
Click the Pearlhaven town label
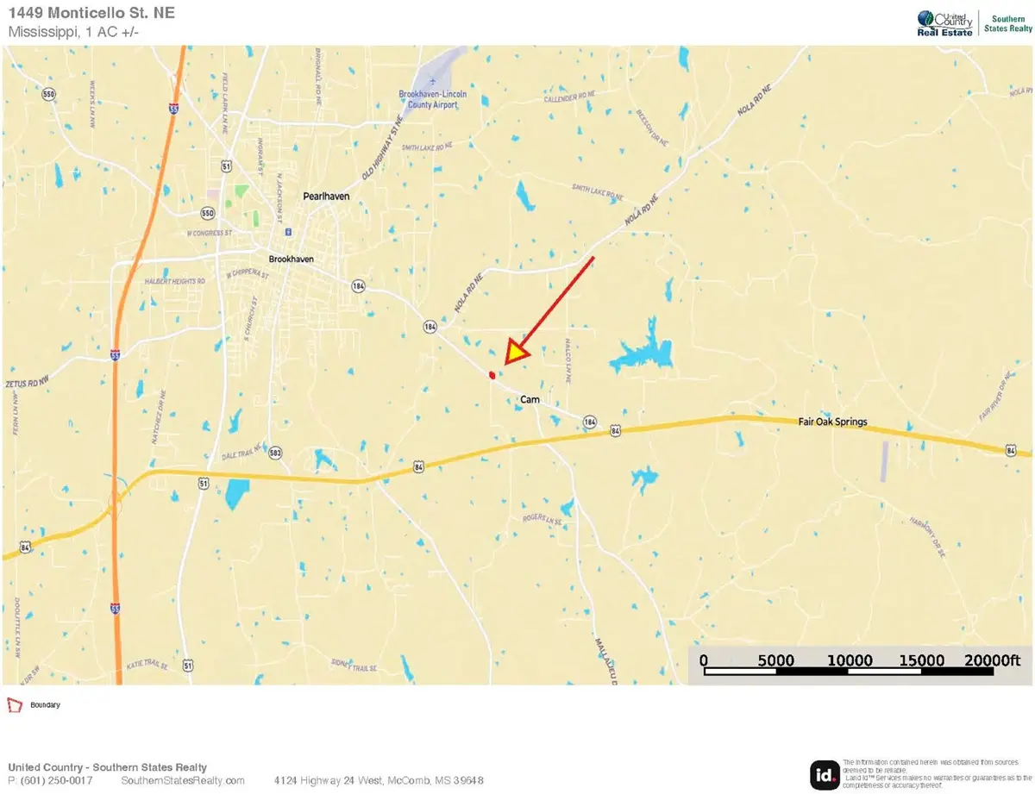[326, 197]
